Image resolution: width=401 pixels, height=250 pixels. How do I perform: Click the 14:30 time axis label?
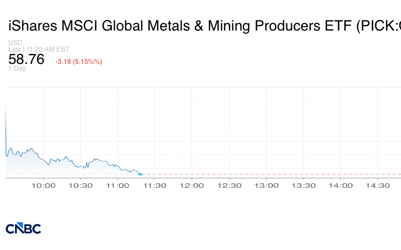378,186
